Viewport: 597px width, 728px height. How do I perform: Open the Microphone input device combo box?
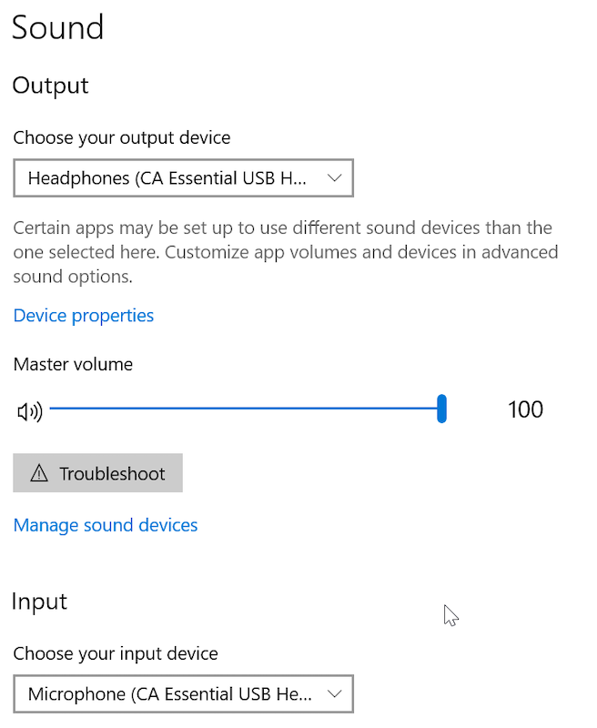[x=183, y=694]
